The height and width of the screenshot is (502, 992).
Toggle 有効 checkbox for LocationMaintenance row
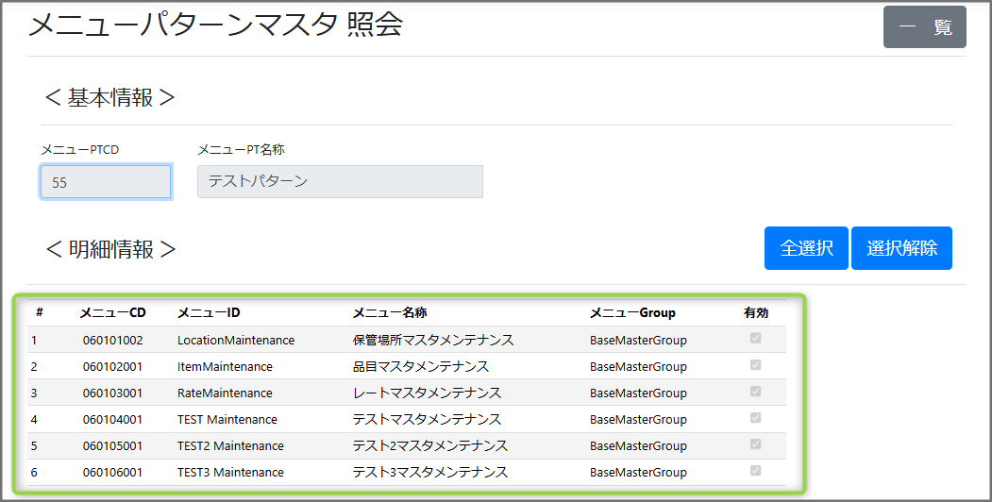pyautogui.click(x=755, y=339)
